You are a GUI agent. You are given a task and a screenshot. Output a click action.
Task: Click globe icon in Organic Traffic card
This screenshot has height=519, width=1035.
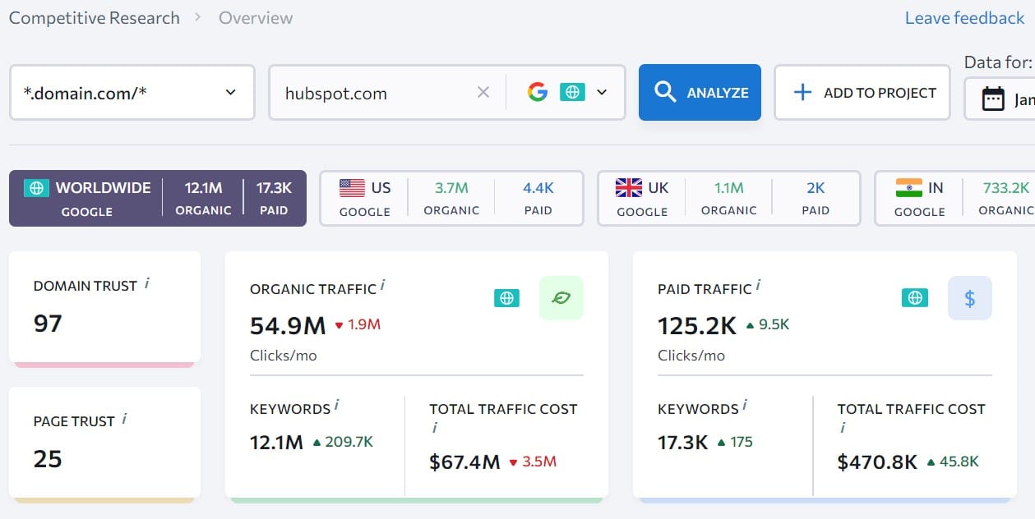tap(506, 298)
